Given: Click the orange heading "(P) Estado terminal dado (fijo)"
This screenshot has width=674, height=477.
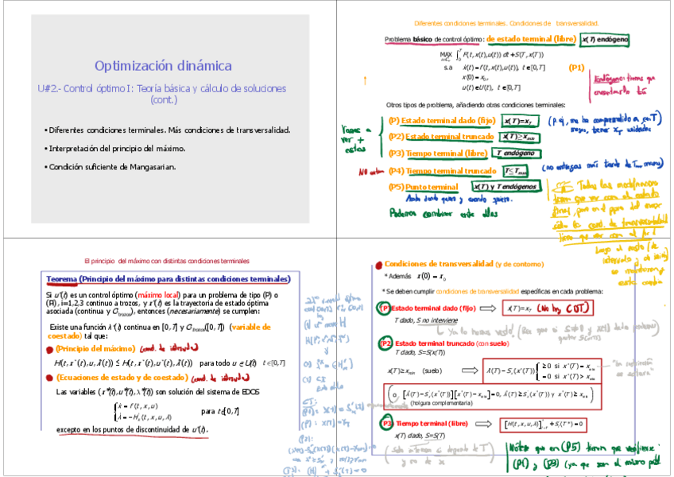Looking at the screenshot, I should 442,120.
